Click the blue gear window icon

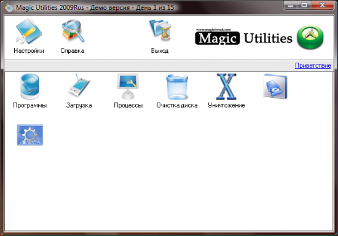point(30,135)
